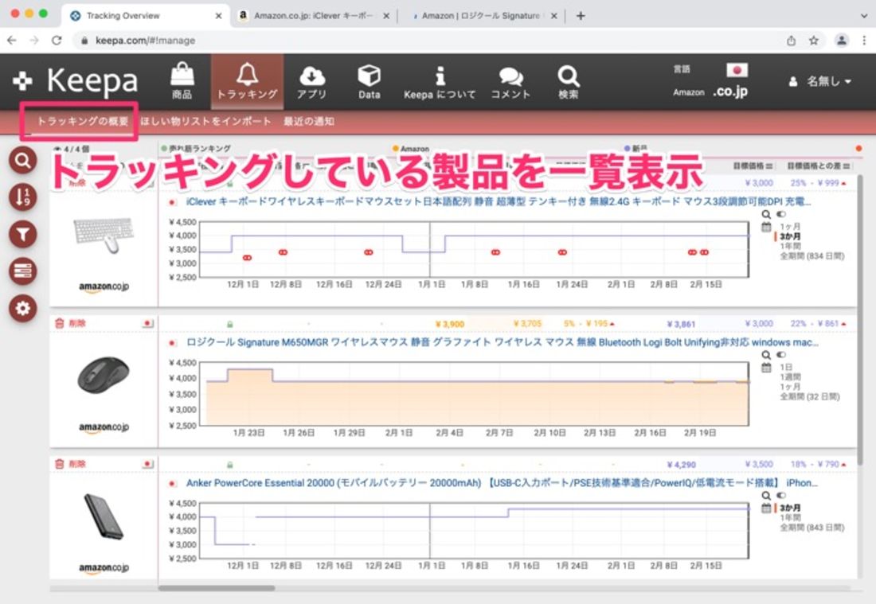Open the 商品 shopping bag section
This screenshot has height=604, width=876.
[182, 81]
